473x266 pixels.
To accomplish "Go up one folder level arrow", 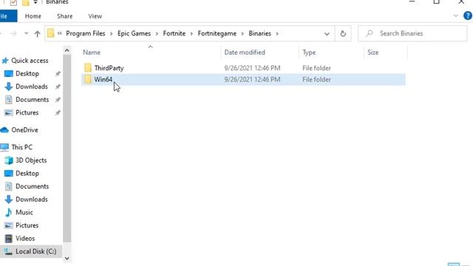I will pos(37,34).
